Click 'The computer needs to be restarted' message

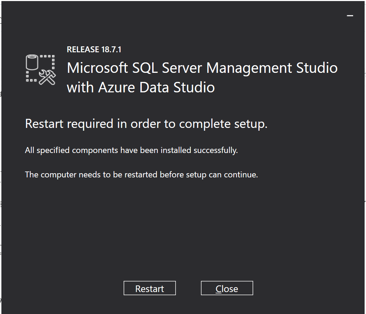pos(141,175)
